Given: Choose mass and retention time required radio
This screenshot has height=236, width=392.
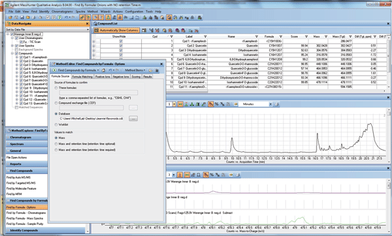Looking at the screenshot, I should [56, 150].
